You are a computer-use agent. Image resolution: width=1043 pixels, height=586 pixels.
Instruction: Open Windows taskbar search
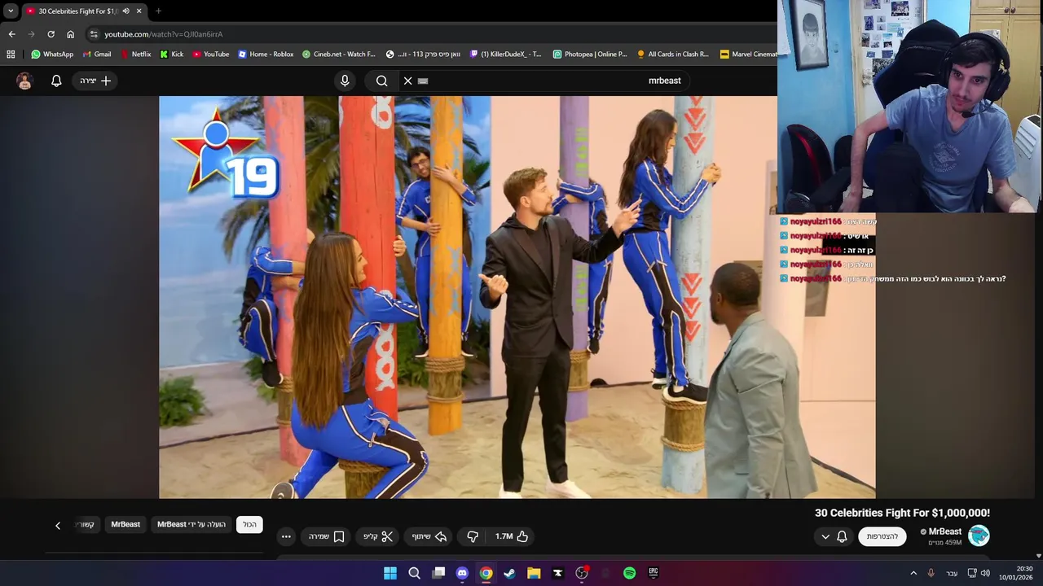coord(414,573)
